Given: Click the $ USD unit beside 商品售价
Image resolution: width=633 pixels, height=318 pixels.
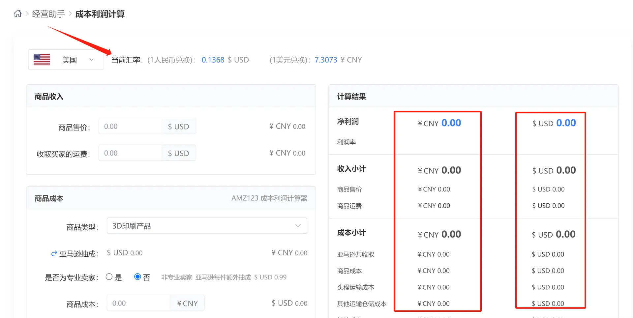Looking at the screenshot, I should click(178, 127).
